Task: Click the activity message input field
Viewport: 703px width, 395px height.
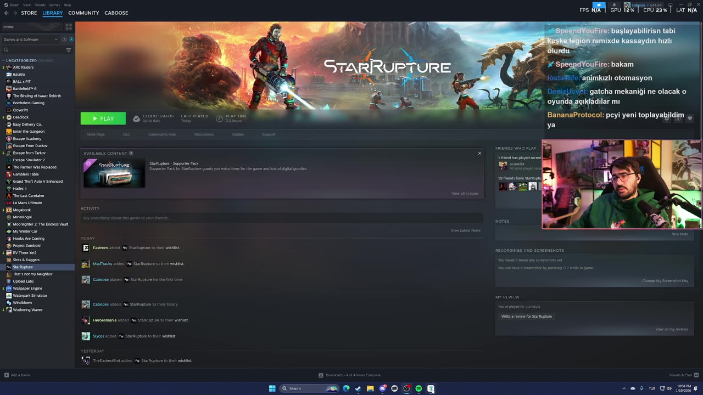Action: tap(282, 218)
